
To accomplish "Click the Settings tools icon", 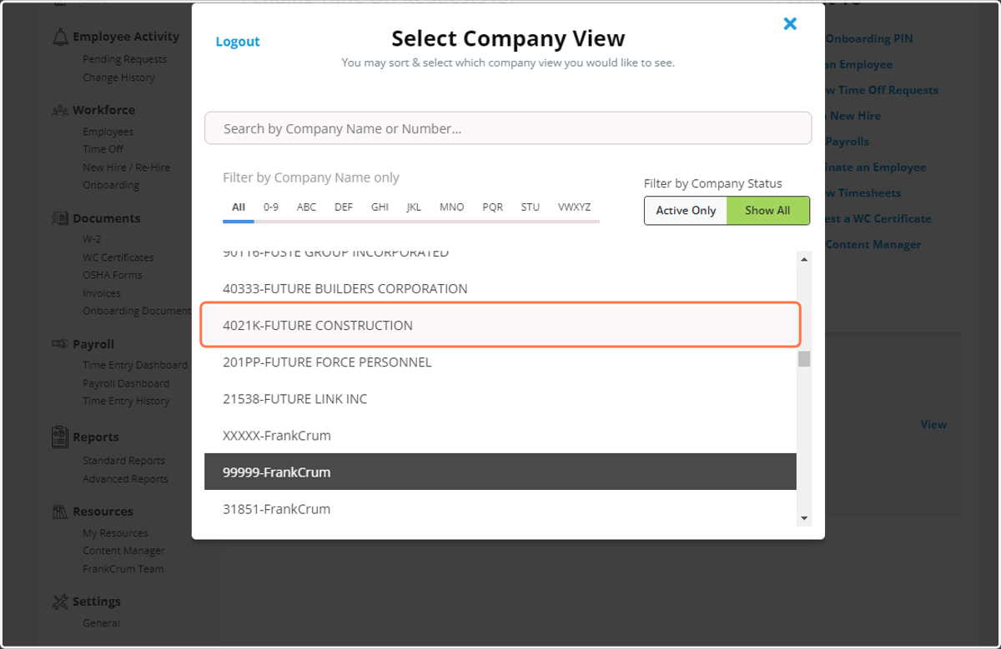I will (x=60, y=602).
